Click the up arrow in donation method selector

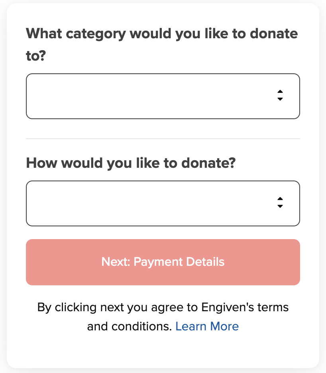click(280, 198)
